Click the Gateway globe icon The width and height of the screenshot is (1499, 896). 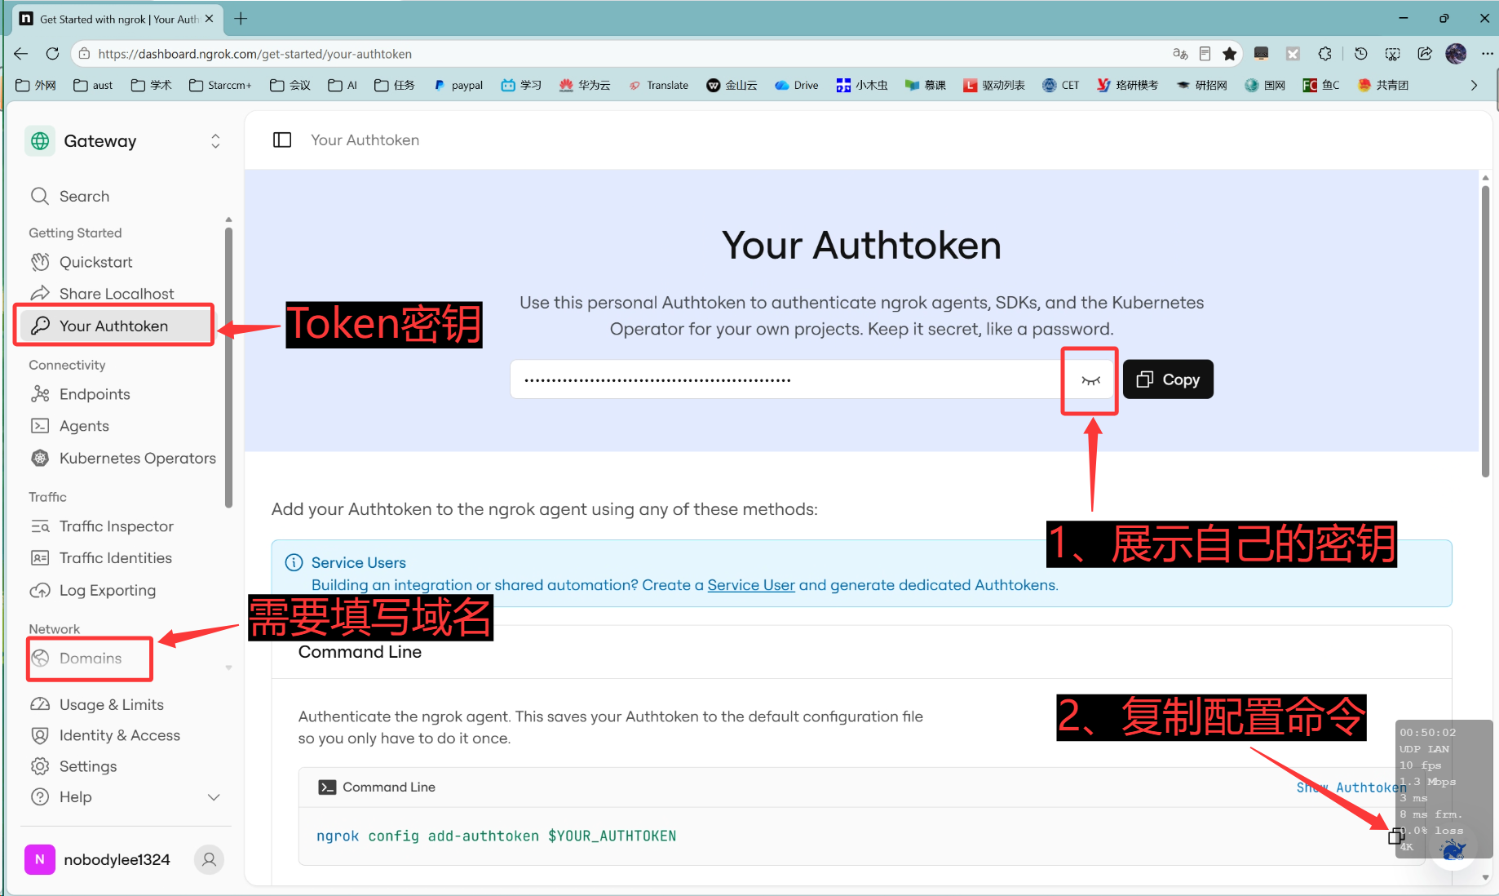pyautogui.click(x=40, y=141)
